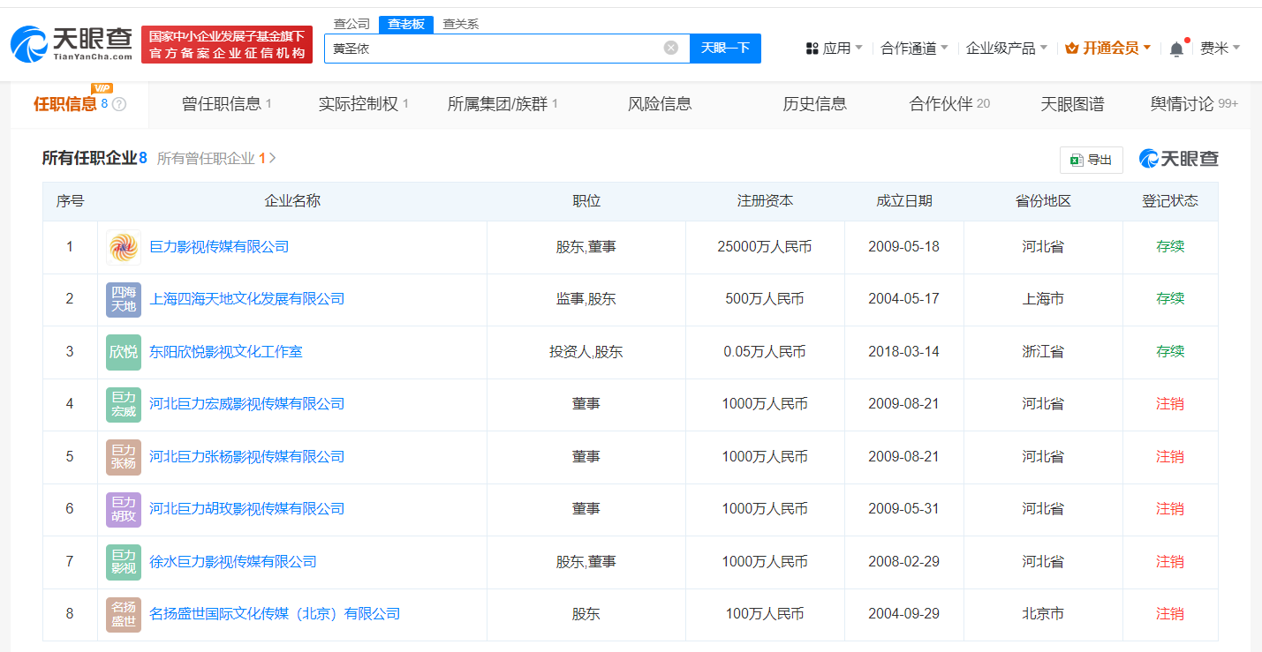Click the help question mark beside 任职信息
This screenshot has height=652, width=1262.
point(119,104)
